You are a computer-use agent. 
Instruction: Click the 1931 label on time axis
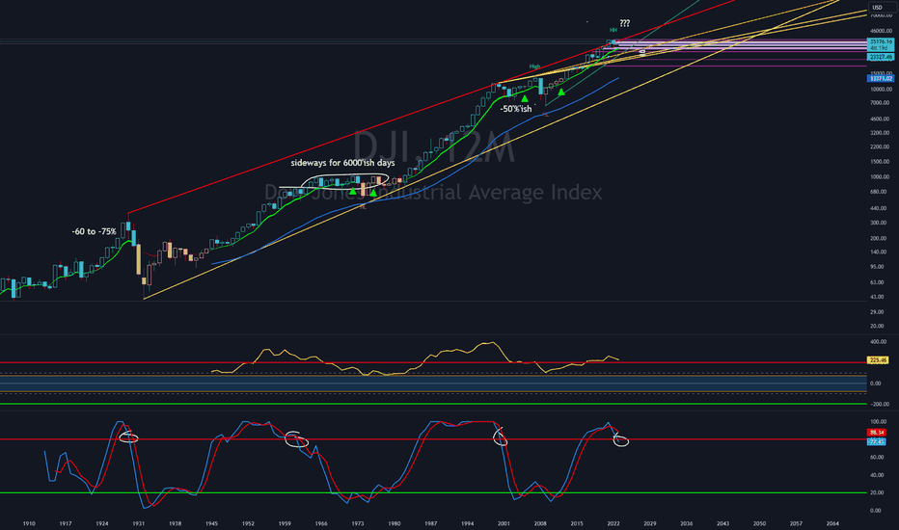(x=138, y=523)
